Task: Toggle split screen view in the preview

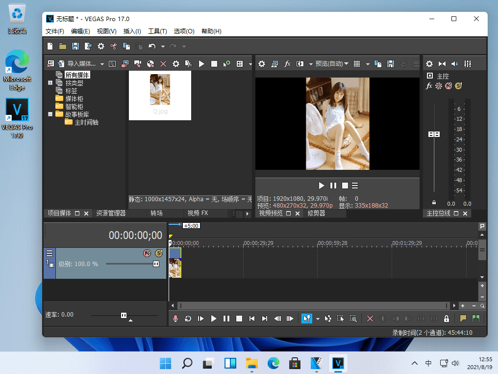Action: (x=300, y=64)
